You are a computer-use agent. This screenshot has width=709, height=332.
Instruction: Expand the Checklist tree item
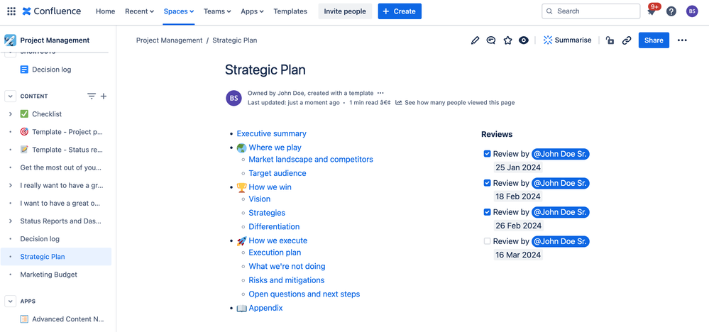[11, 114]
